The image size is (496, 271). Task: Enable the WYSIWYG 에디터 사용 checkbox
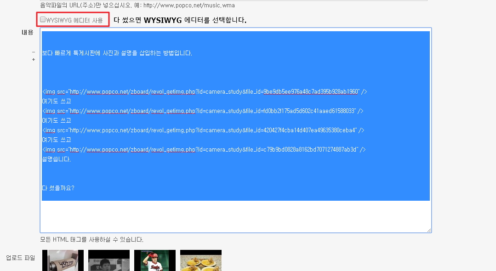[x=43, y=20]
